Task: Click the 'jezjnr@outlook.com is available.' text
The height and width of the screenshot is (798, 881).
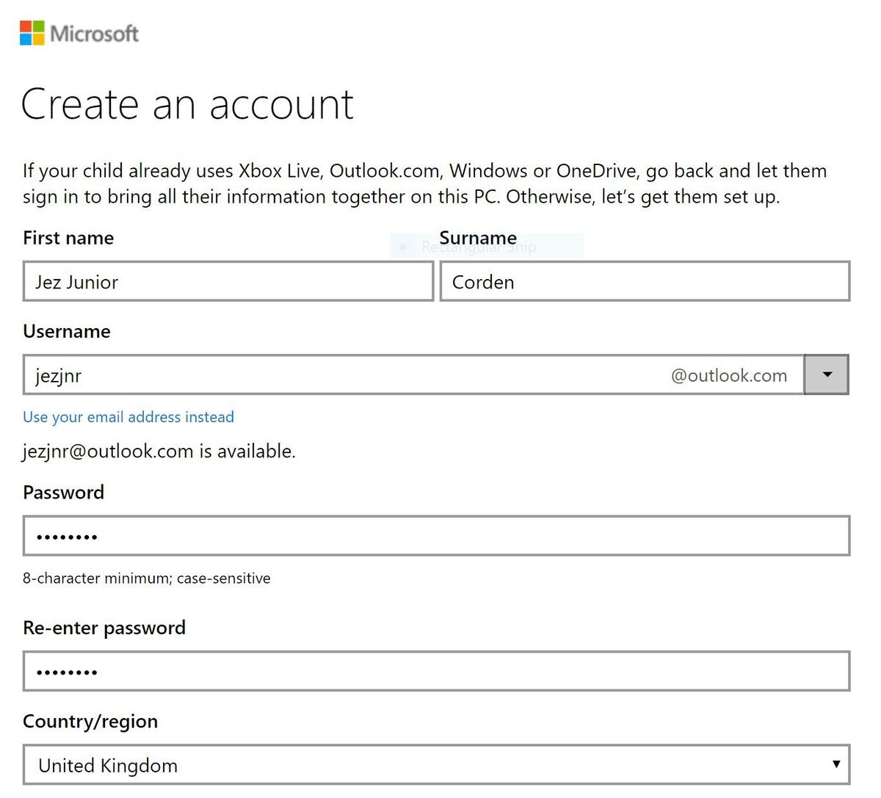Action: click(x=159, y=451)
